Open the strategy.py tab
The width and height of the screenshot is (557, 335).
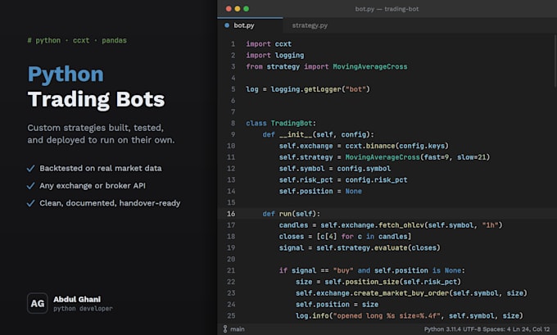click(310, 25)
